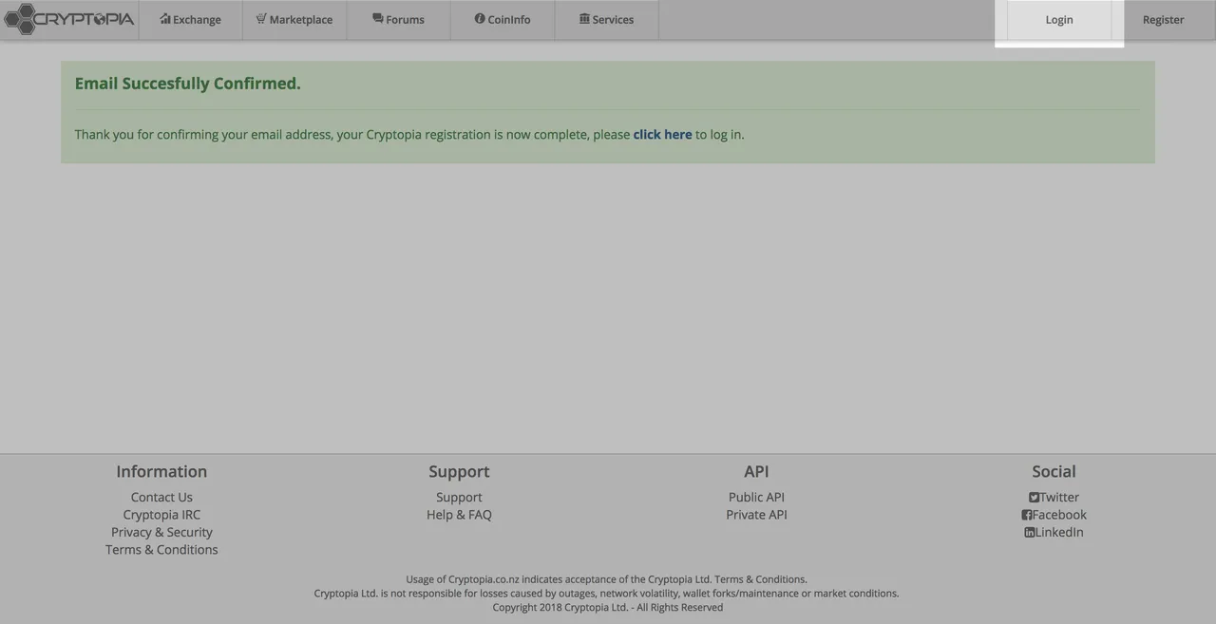The height and width of the screenshot is (624, 1216).
Task: Open the Support link under Support heading
Action: [459, 498]
